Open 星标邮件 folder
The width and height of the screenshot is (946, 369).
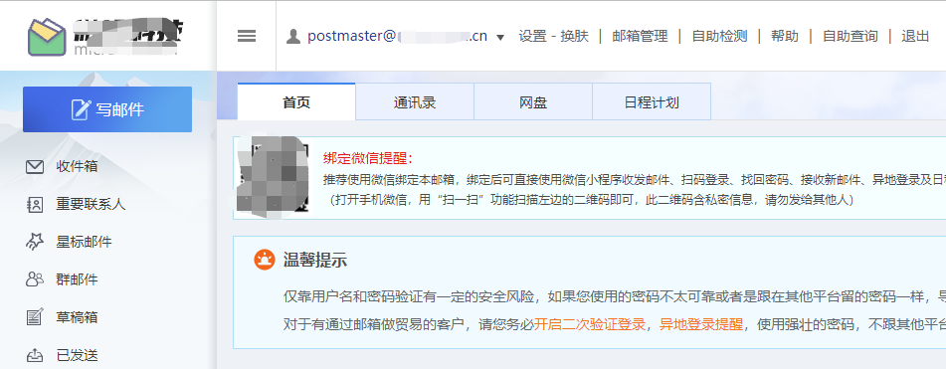[x=84, y=242]
